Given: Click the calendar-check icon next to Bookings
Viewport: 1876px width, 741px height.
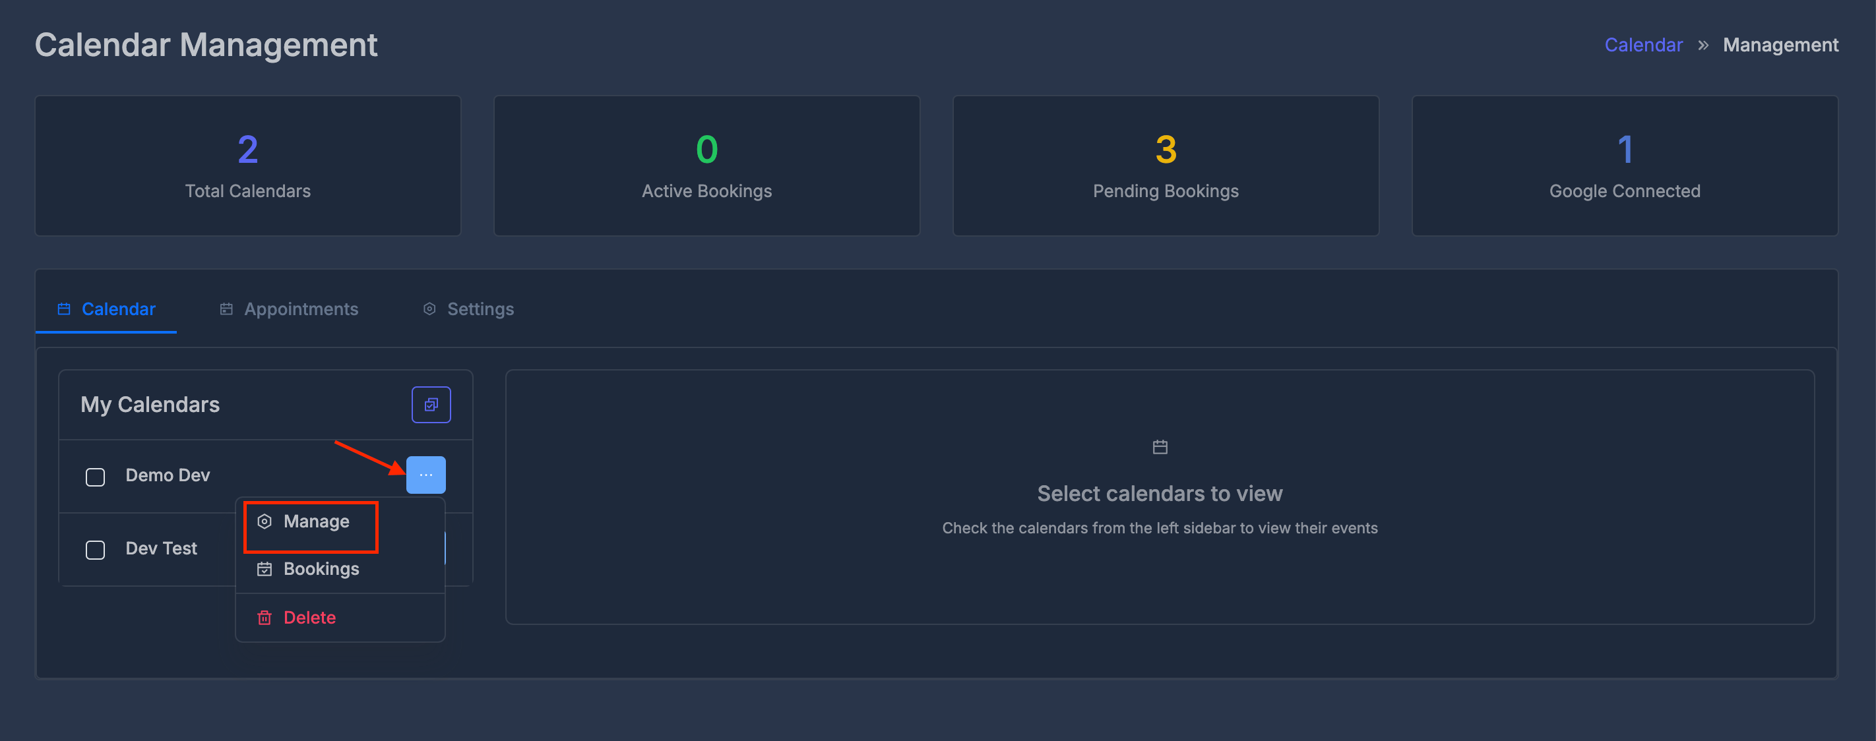Looking at the screenshot, I should [x=265, y=569].
